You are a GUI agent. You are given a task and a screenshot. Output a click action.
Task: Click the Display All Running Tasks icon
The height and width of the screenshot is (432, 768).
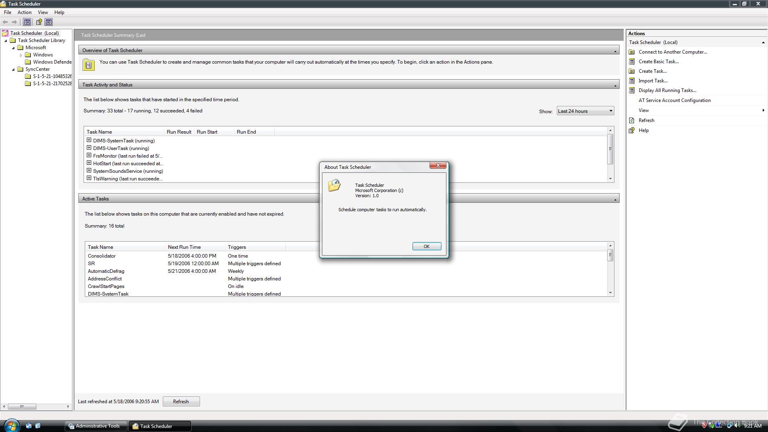coord(632,90)
